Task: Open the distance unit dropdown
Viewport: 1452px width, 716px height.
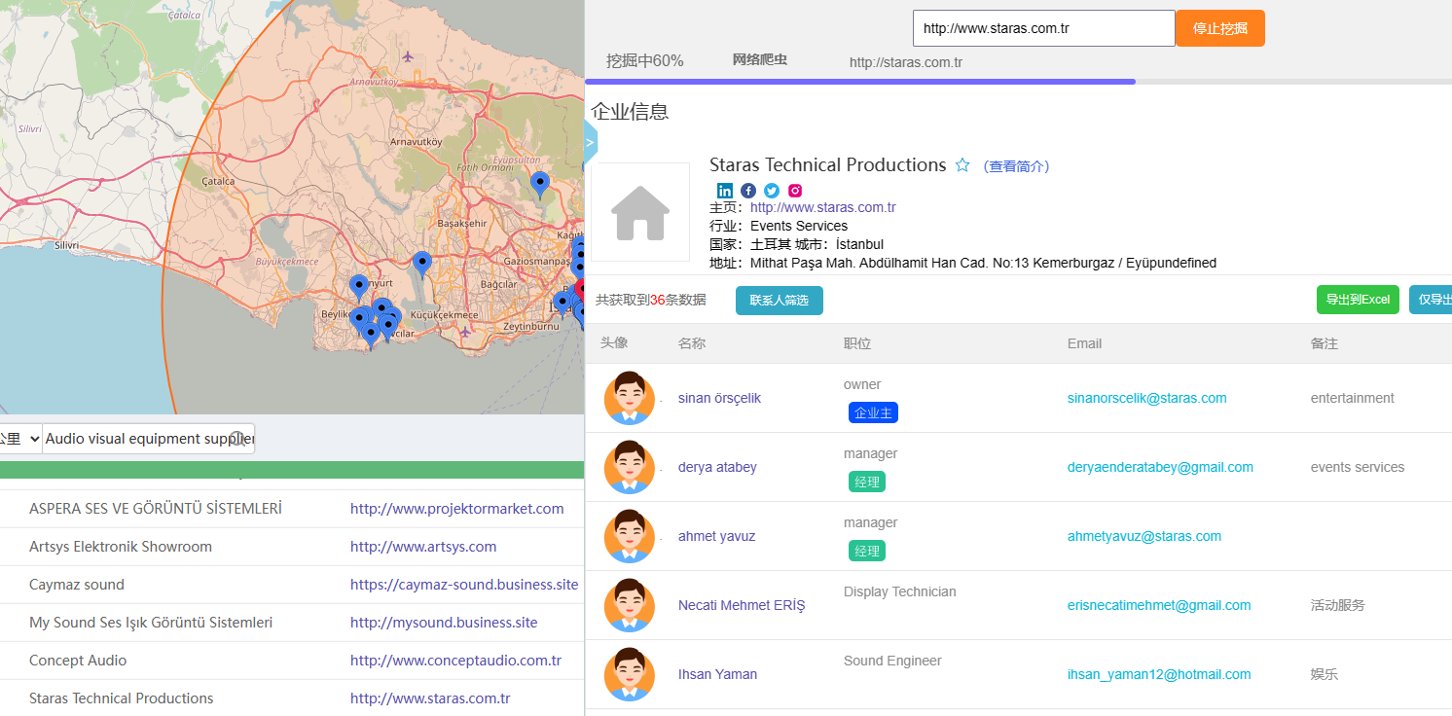Action: 19,439
